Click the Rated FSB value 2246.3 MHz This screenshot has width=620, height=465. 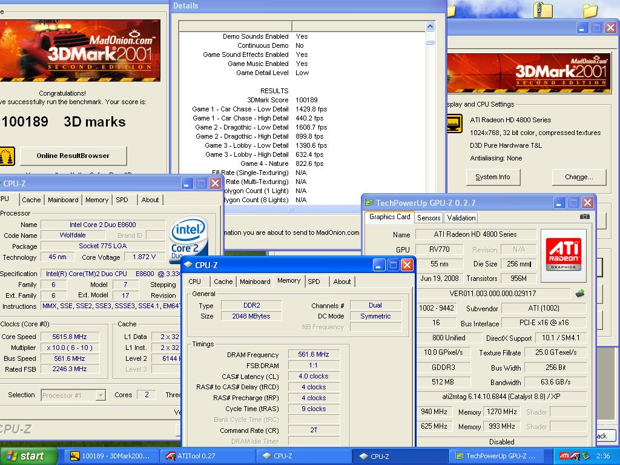click(x=70, y=369)
